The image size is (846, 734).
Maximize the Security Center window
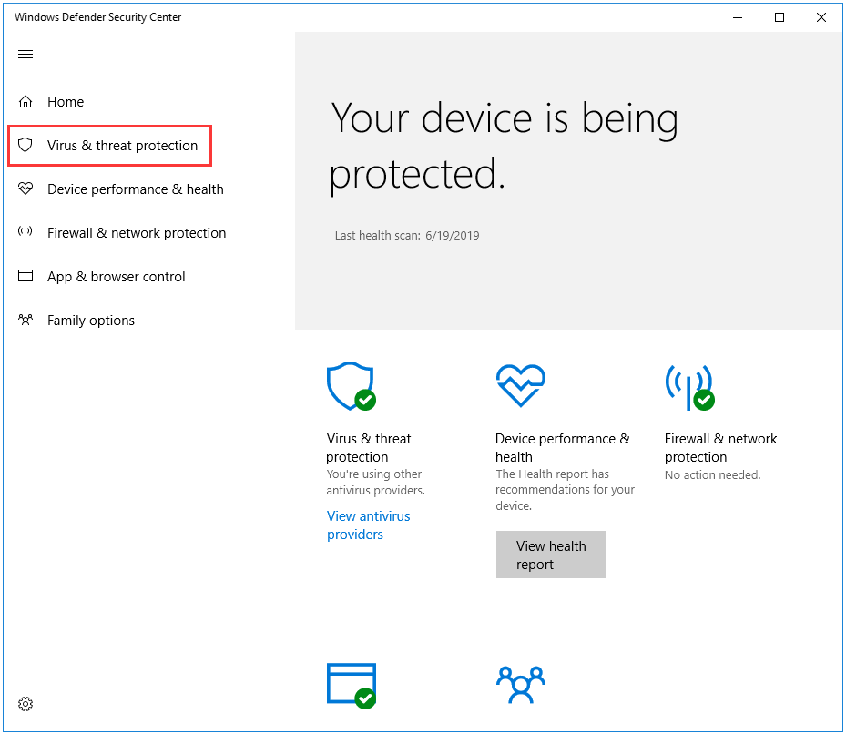780,17
